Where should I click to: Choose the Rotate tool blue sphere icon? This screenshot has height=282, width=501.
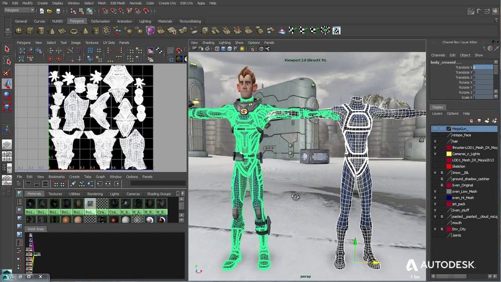7,95
